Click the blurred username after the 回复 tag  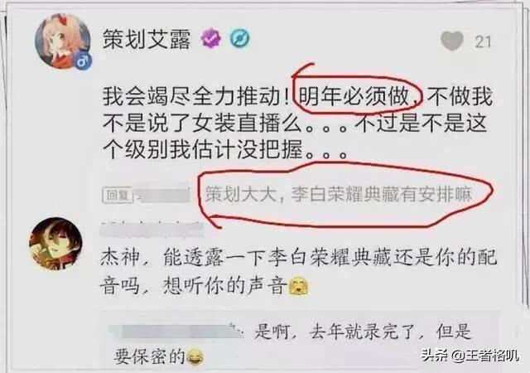tap(164, 195)
